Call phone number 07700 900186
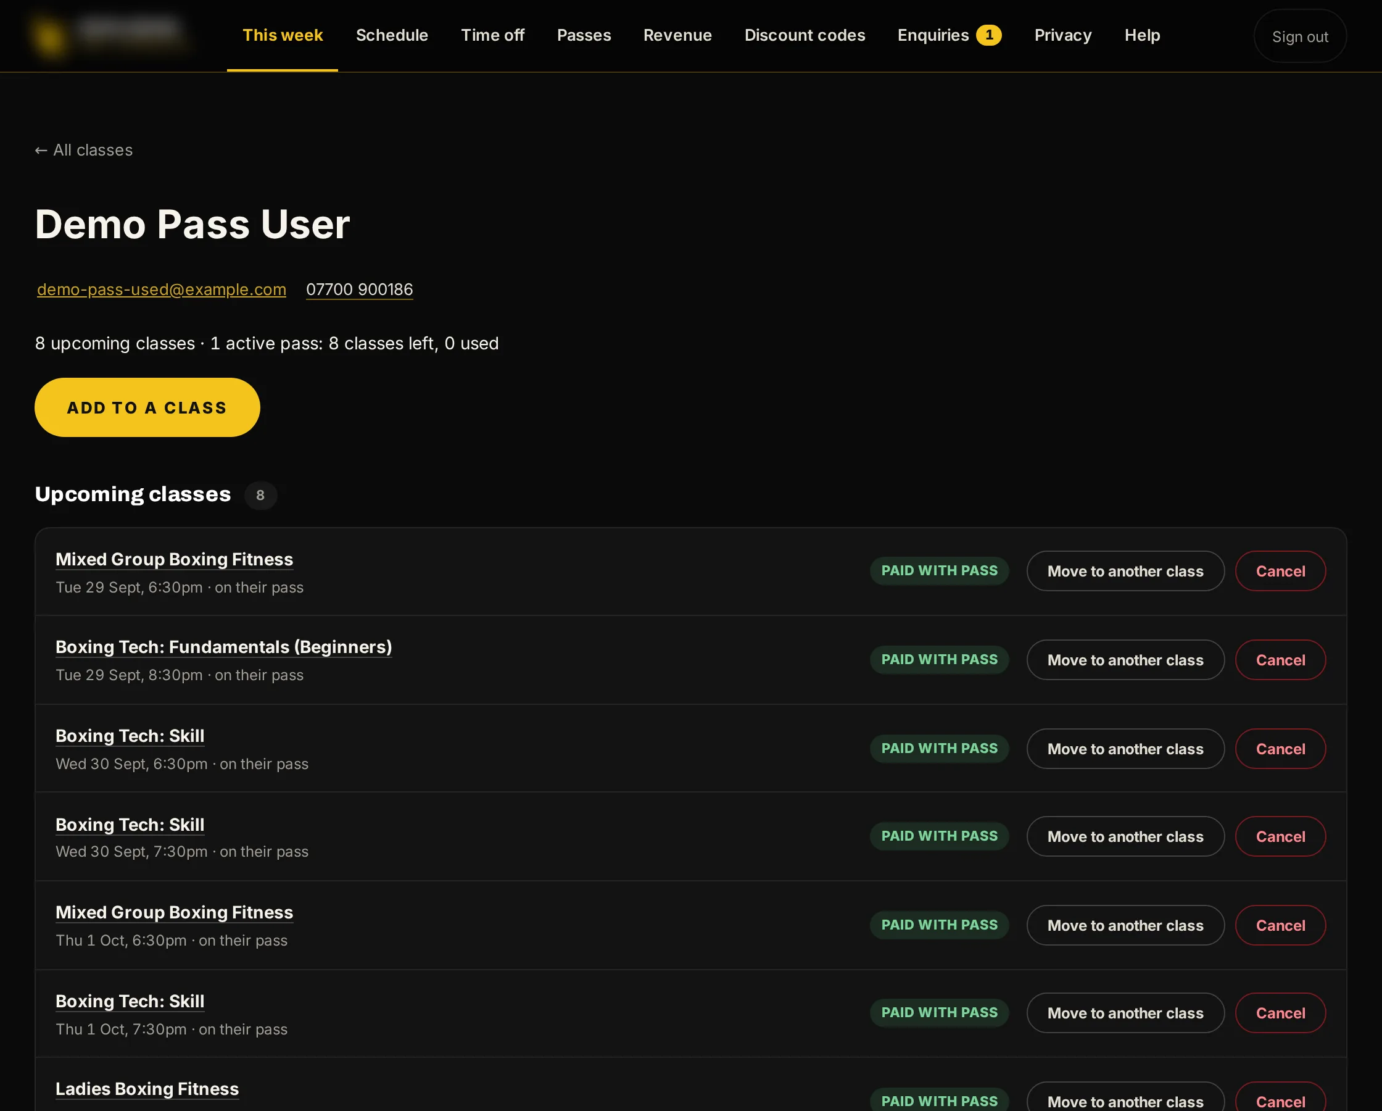This screenshot has width=1382, height=1111. [359, 289]
